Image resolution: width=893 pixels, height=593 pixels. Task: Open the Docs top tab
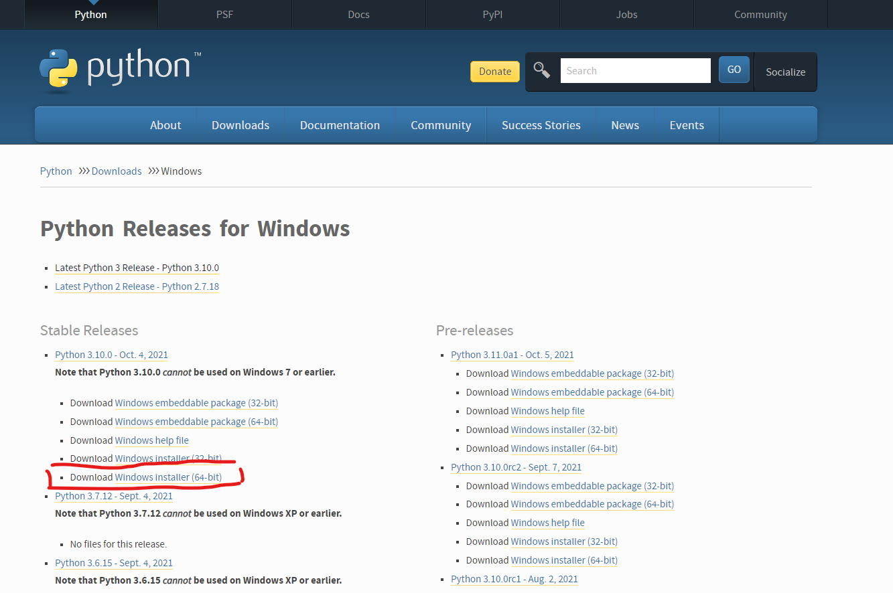pyautogui.click(x=359, y=14)
